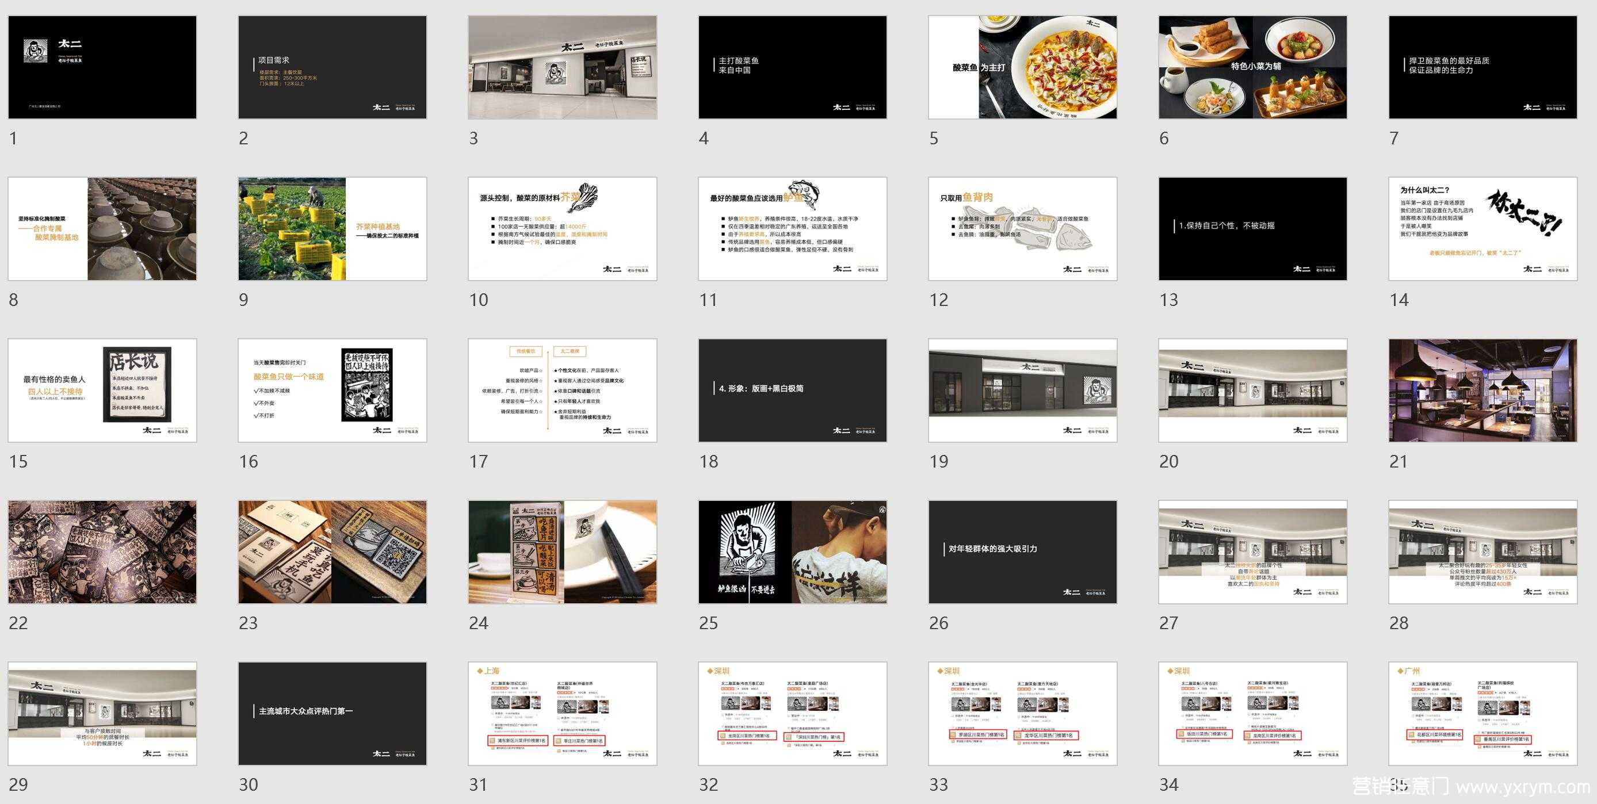Select slide 19 dark storefront facade render
Image resolution: width=1597 pixels, height=804 pixels.
pos(1022,390)
